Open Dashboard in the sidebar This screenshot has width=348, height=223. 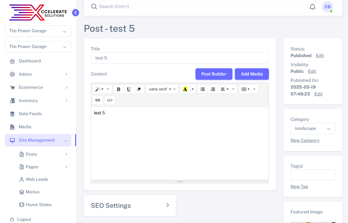[x=30, y=61]
